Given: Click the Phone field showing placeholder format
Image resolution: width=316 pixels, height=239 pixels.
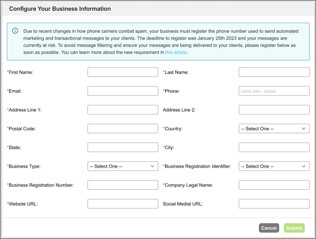Looking at the screenshot, I should [274, 91].
